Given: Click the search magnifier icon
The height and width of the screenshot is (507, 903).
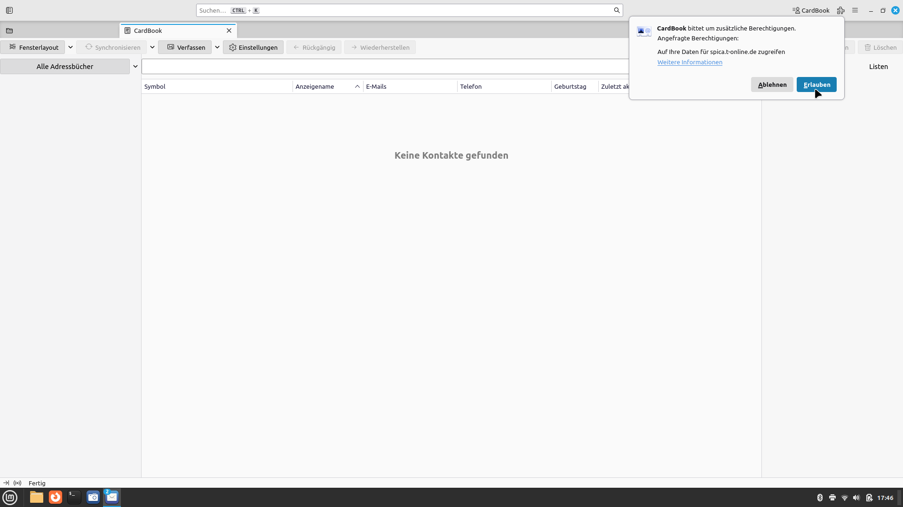Looking at the screenshot, I should coord(617,10).
